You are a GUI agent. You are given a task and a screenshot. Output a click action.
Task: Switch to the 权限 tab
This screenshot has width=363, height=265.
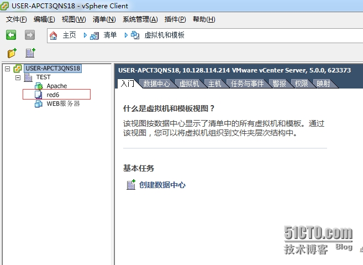[301, 84]
